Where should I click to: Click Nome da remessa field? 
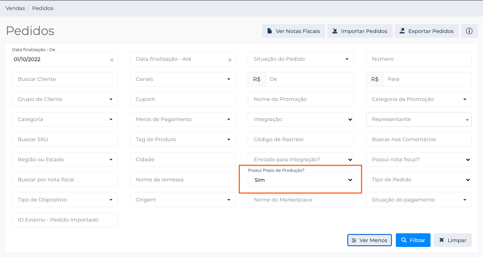coord(183,180)
